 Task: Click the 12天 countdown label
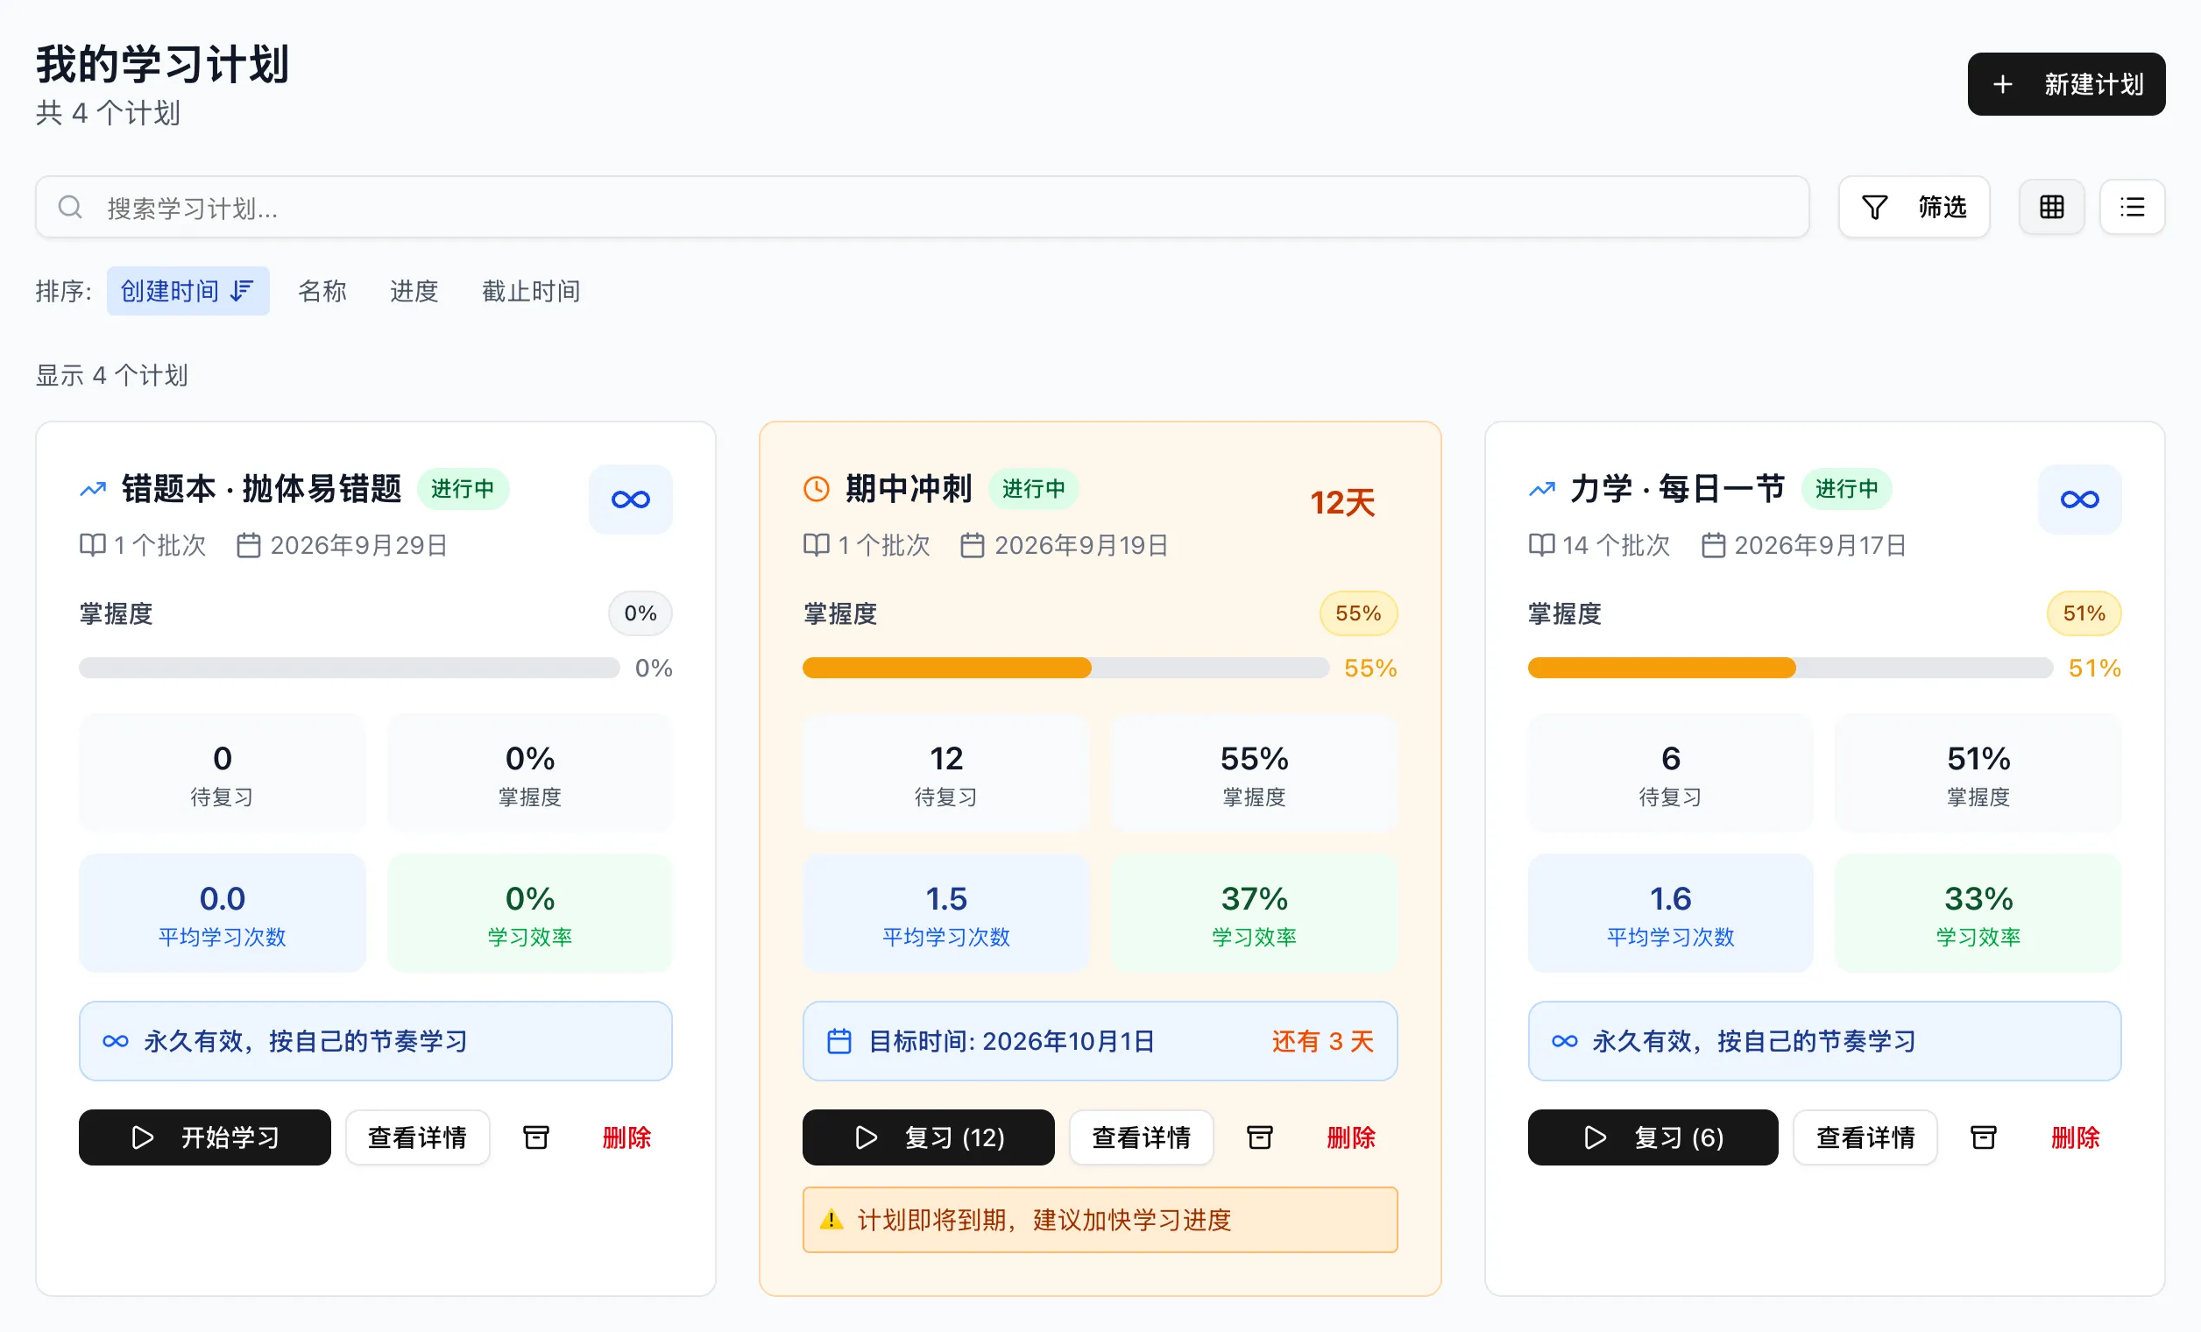point(1341,502)
